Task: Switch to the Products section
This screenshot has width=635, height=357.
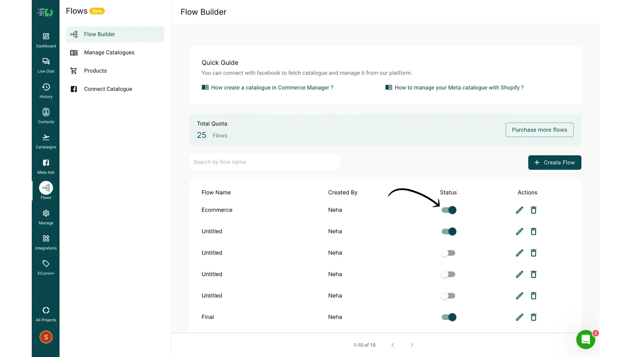Action: click(95, 70)
